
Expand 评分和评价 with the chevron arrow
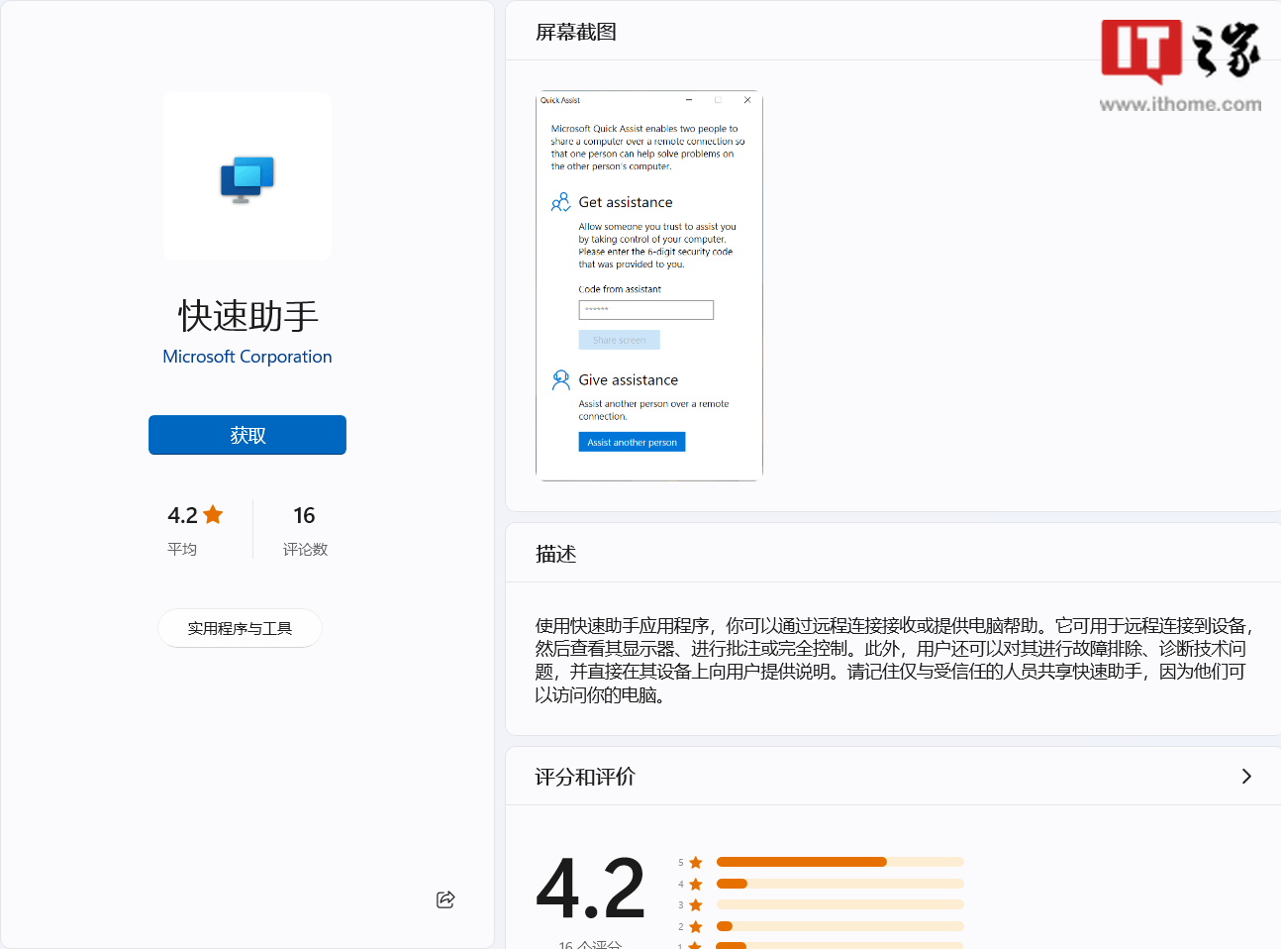(x=1246, y=777)
